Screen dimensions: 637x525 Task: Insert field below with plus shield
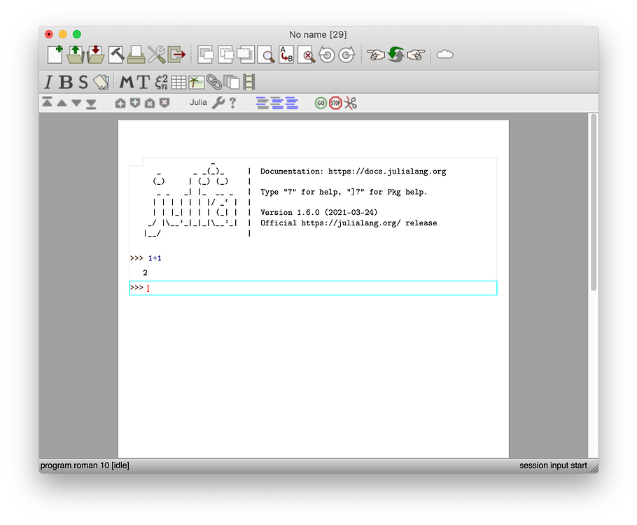[x=135, y=103]
